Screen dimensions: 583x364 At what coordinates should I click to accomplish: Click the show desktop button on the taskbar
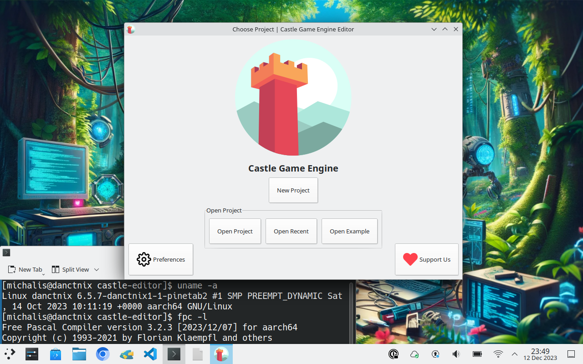tap(571, 354)
